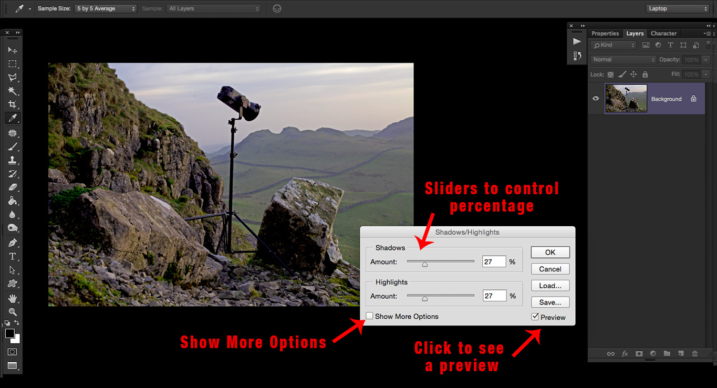Click the Add layer mask icon
The width and height of the screenshot is (717, 388).
pyautogui.click(x=639, y=354)
